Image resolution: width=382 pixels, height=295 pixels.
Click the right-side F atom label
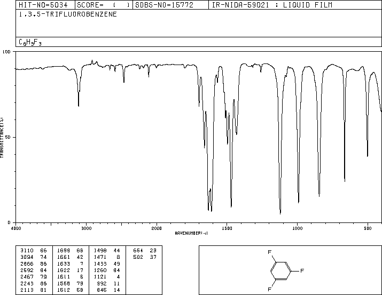[x=302, y=270]
